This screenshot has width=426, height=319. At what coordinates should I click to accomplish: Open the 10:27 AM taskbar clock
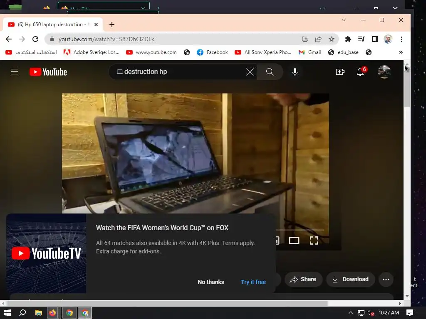(389, 313)
